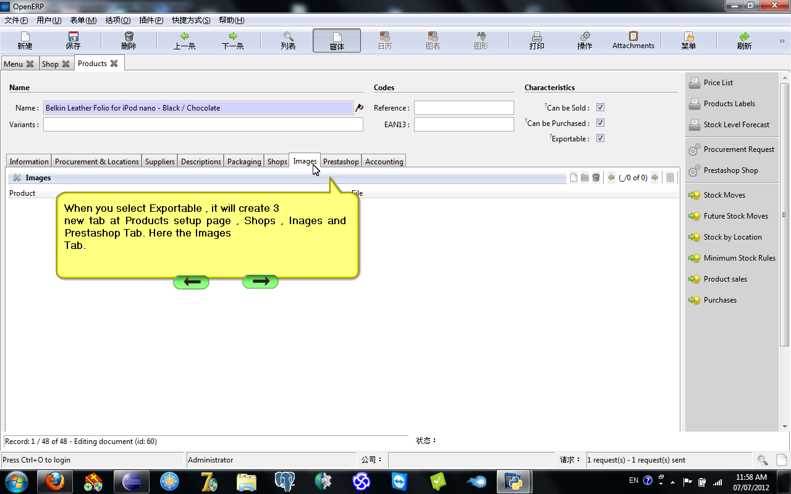The width and height of the screenshot is (791, 494).
Task: Open Minimum Stock Rules link
Action: (x=740, y=258)
